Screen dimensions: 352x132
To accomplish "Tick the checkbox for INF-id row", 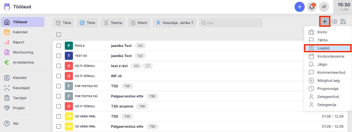I will (59, 76).
